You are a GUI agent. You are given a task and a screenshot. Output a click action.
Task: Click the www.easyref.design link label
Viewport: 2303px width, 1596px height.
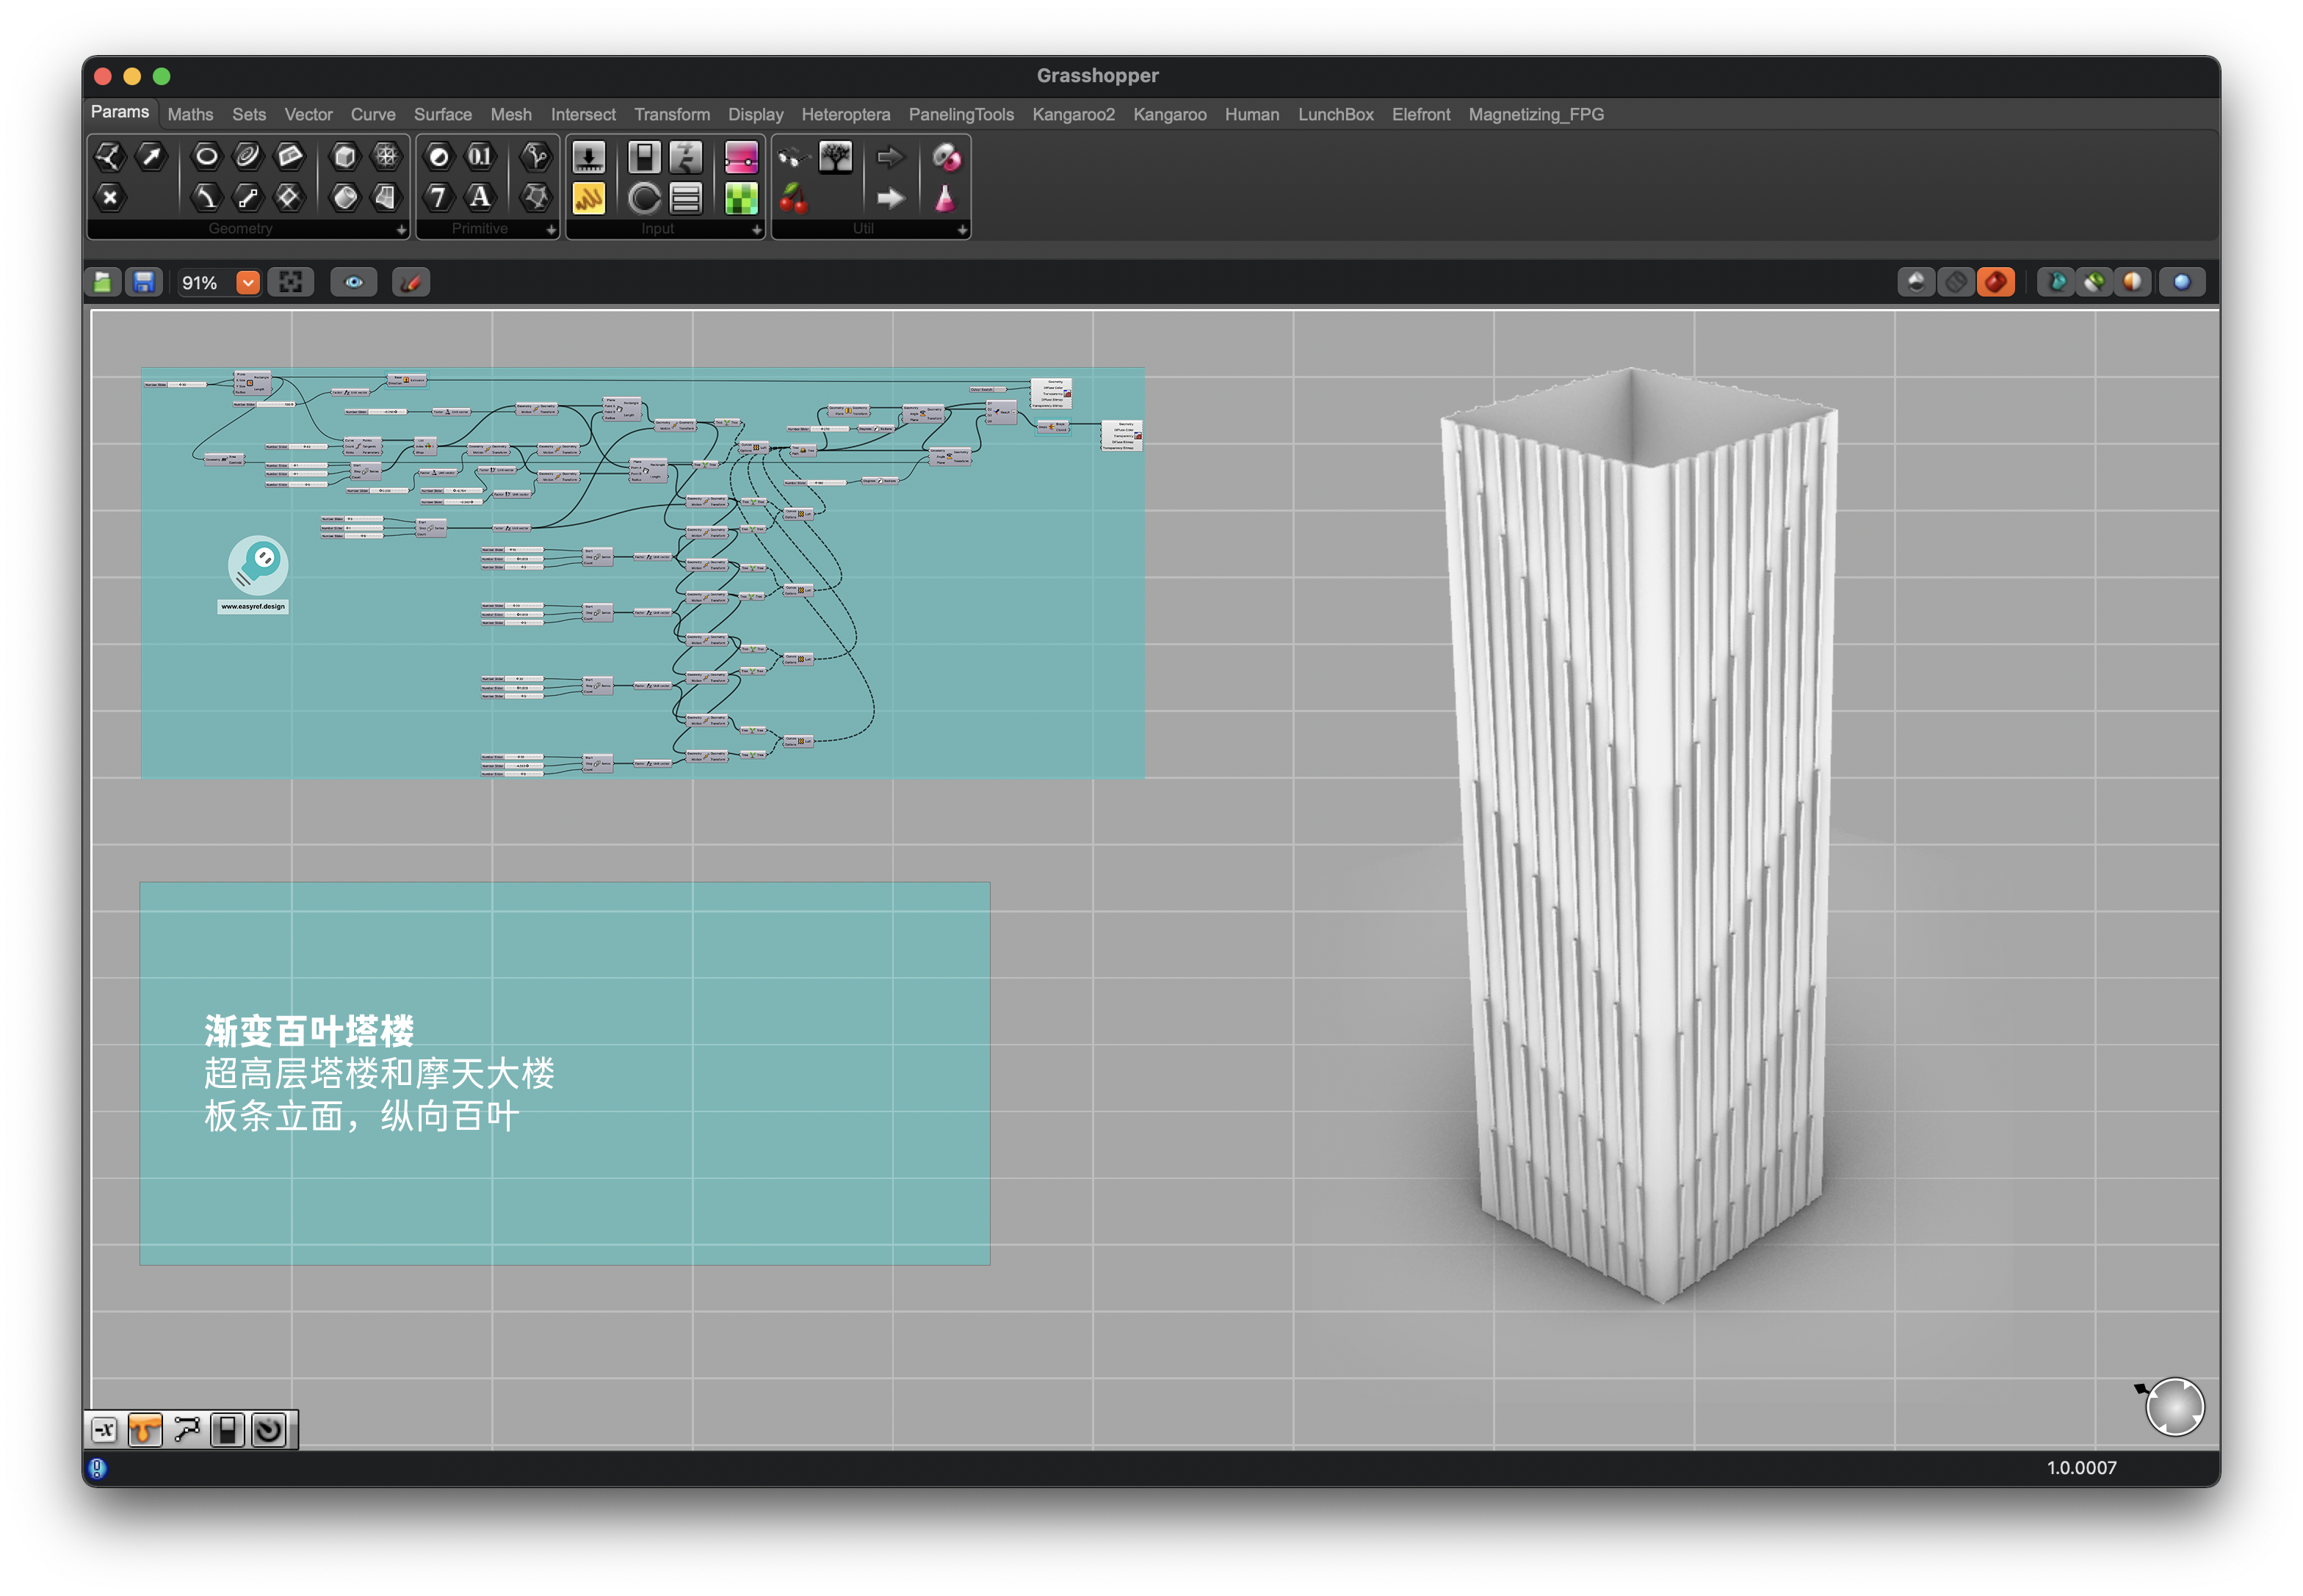click(253, 607)
